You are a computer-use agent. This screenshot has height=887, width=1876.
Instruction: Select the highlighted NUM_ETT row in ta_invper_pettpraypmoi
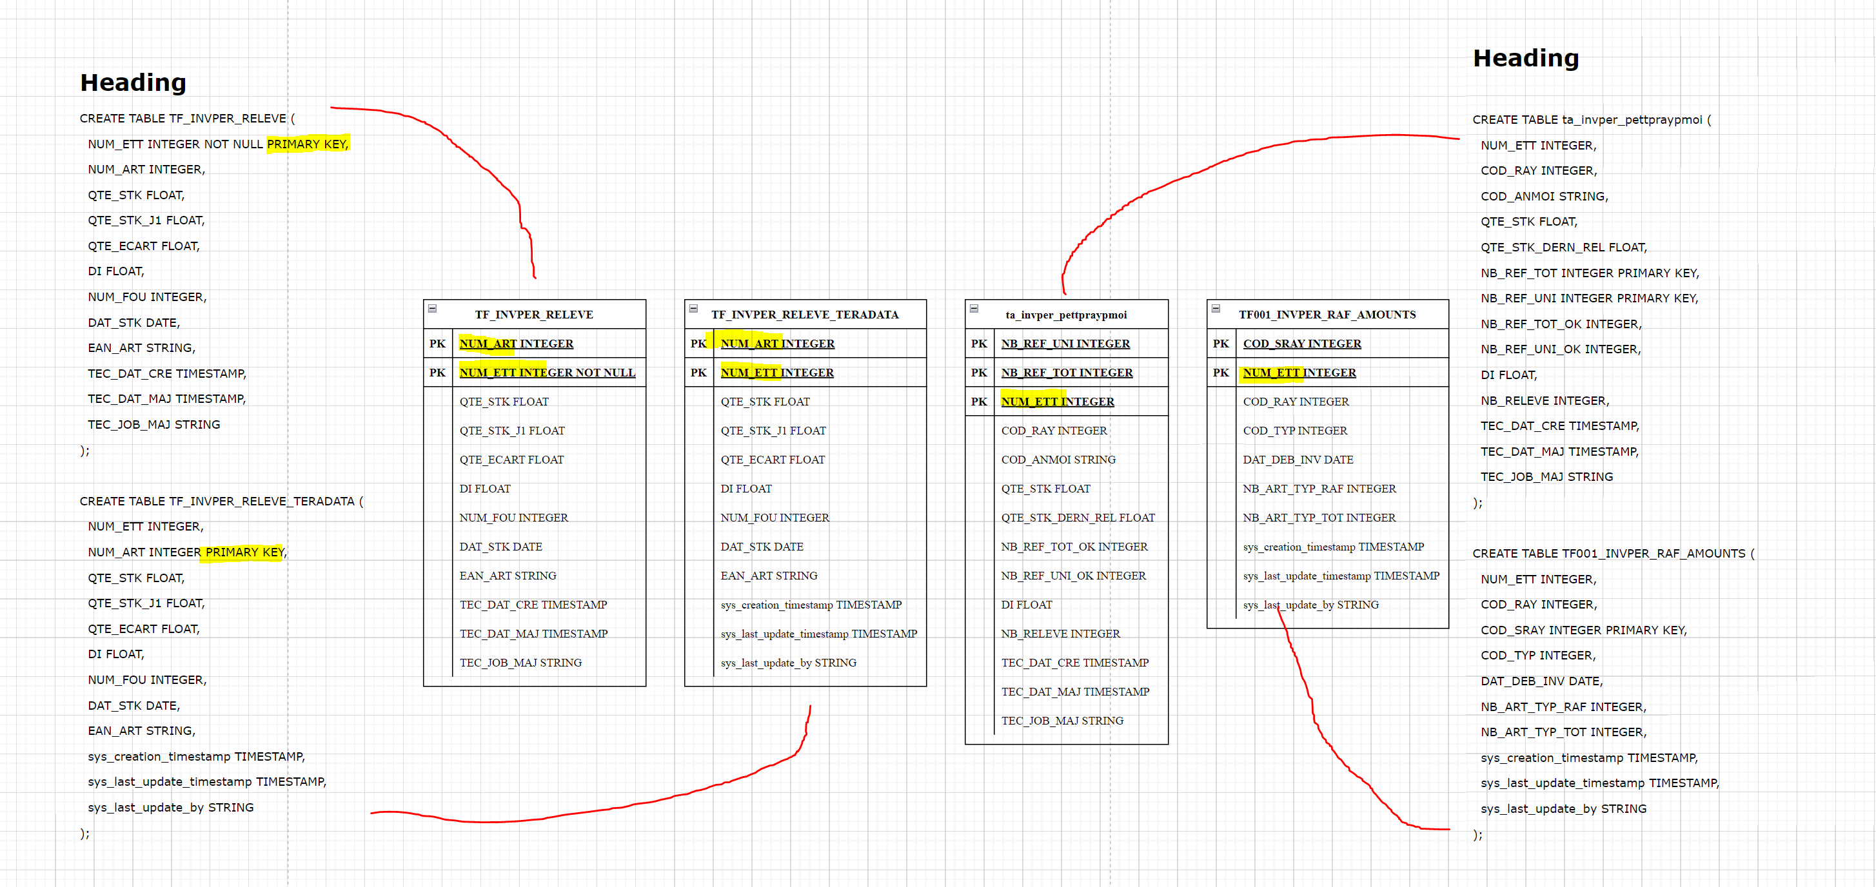[1058, 401]
